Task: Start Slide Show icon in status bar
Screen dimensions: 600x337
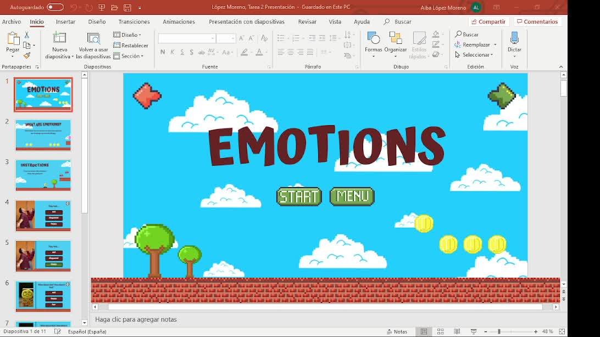Action: [x=474, y=332]
